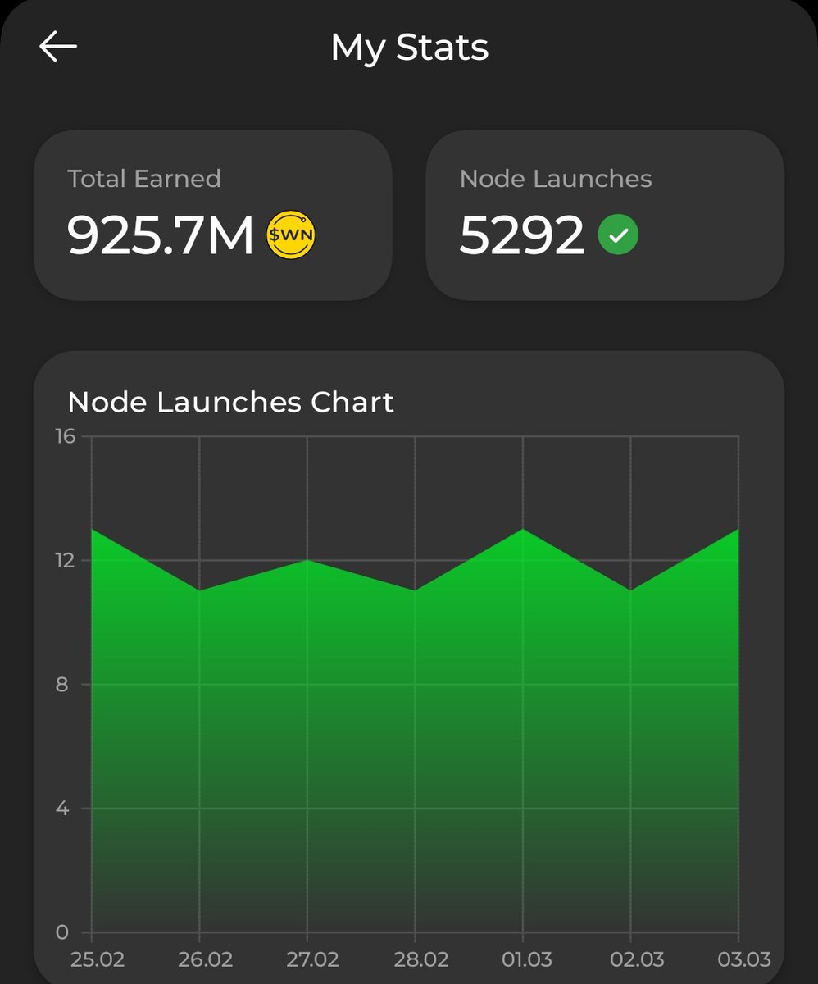Tap the green verified checkmark icon
This screenshot has width=818, height=984.
pos(618,235)
